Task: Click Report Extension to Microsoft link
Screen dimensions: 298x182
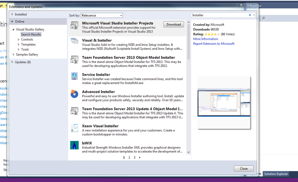Action: tap(213, 44)
